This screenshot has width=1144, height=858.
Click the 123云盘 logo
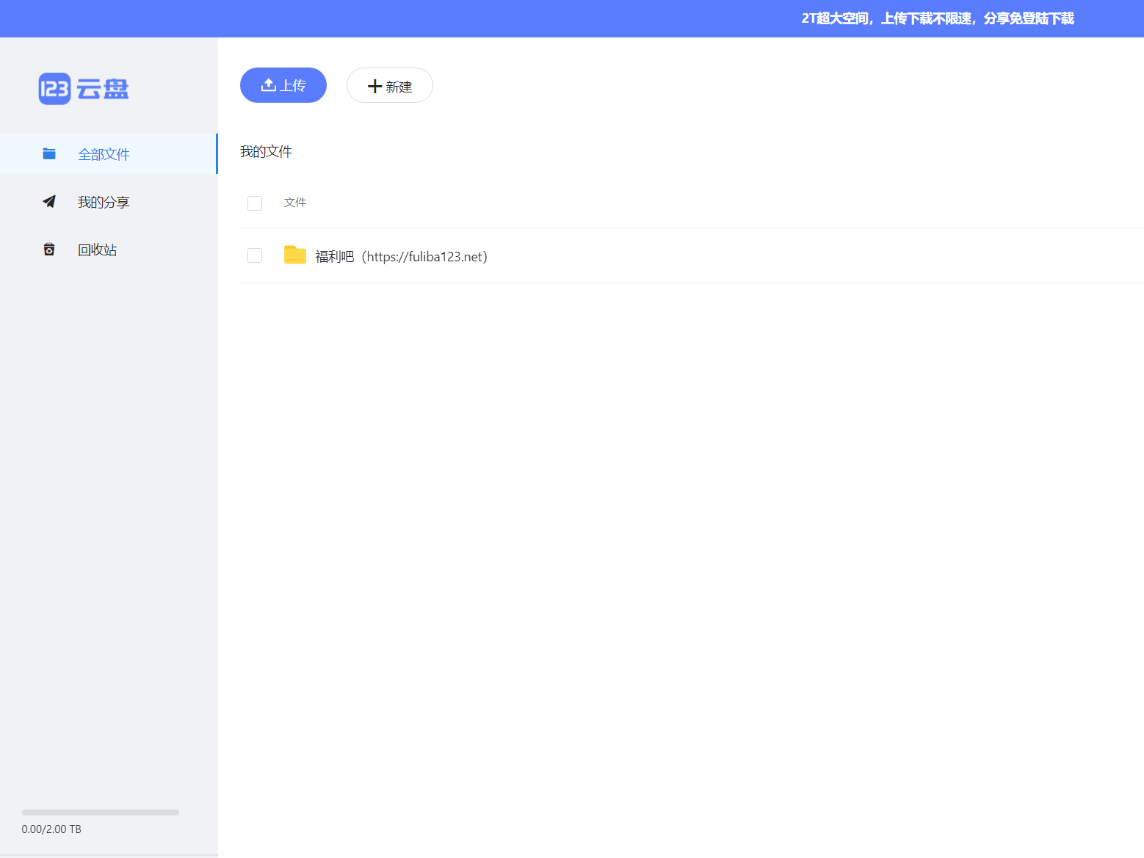coord(84,89)
